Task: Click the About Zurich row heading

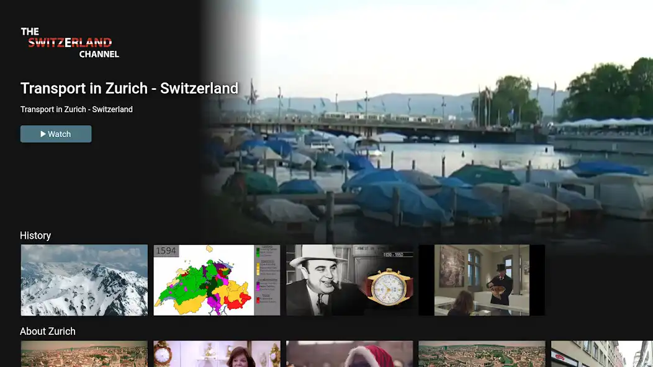Action: 48,331
